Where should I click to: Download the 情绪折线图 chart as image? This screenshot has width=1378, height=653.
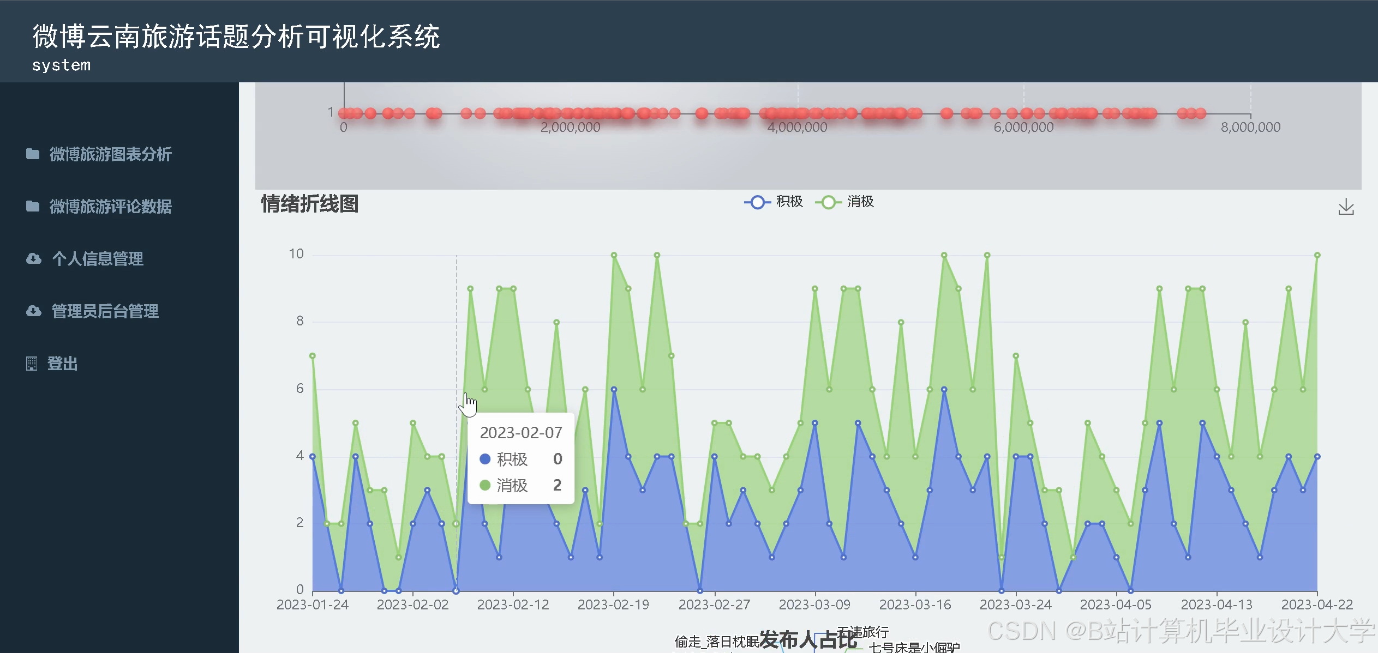pos(1346,207)
